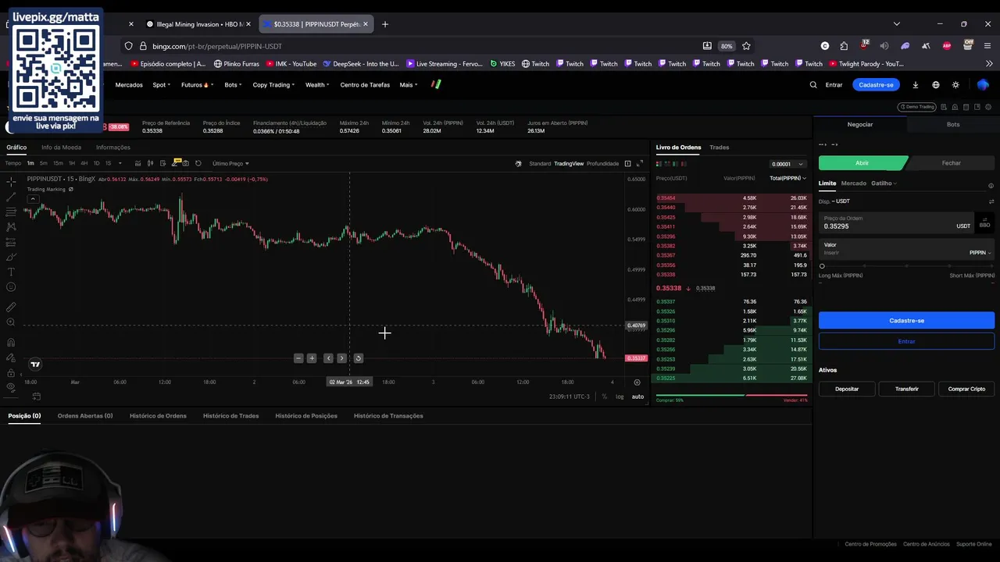Zoom out the chart with minus button
This screenshot has height=562, width=1000.
pyautogui.click(x=298, y=358)
